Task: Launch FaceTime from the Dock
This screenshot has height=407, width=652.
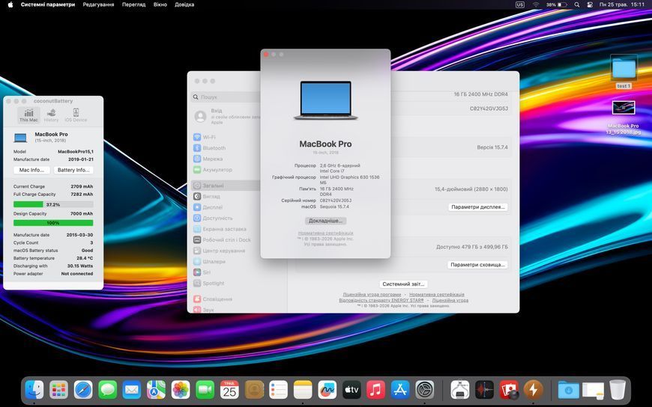Action: [205, 390]
